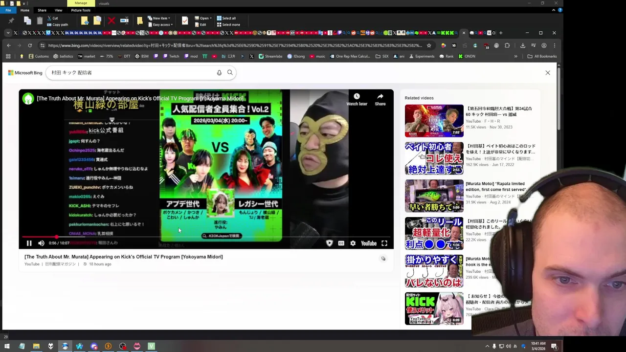Seek along the red video progress bar

click(x=205, y=237)
